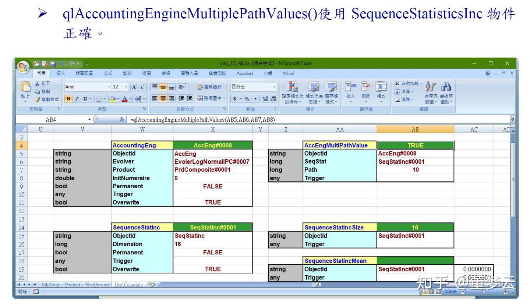The height and width of the screenshot is (305, 530).
Task: Toggle Underline formatting
Action: [x=85, y=99]
